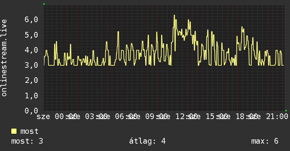This screenshot has width=290, height=151.
Task: Select the 'most: 3' current value text
Action: coord(27,141)
